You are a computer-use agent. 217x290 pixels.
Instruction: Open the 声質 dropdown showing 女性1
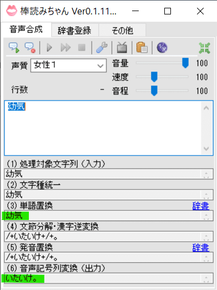pos(68,66)
